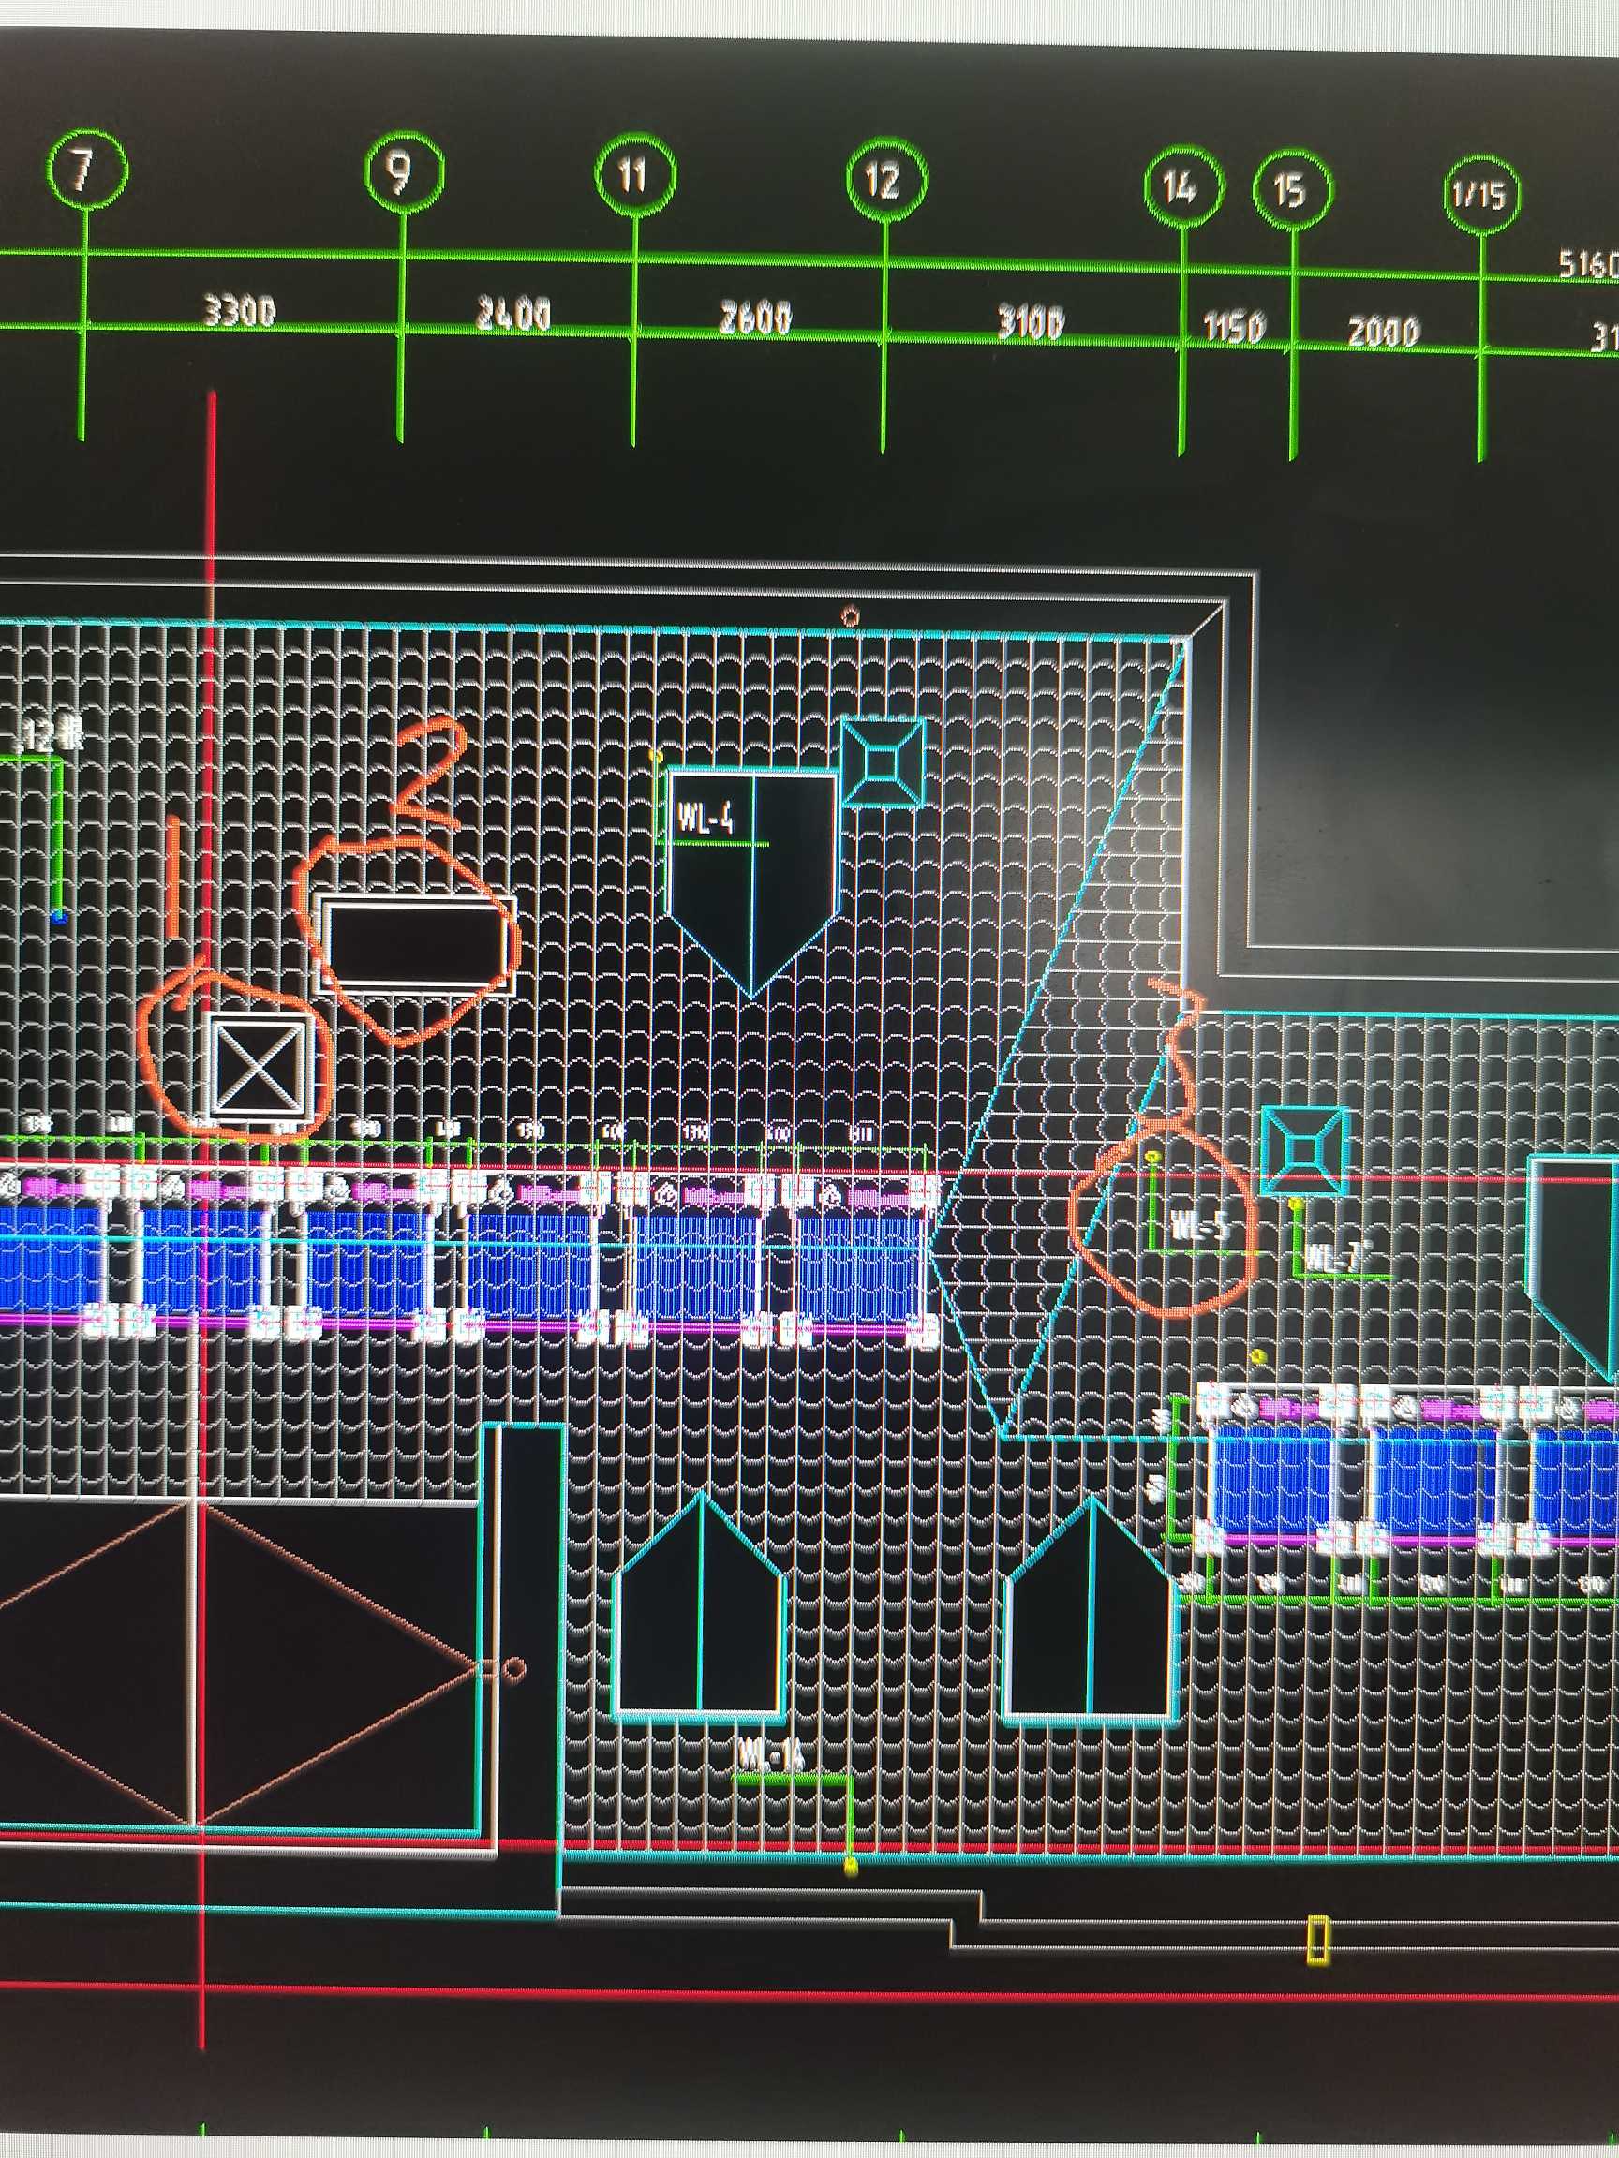
Task: Select the WL-7 label text
Action: coord(1338,1257)
